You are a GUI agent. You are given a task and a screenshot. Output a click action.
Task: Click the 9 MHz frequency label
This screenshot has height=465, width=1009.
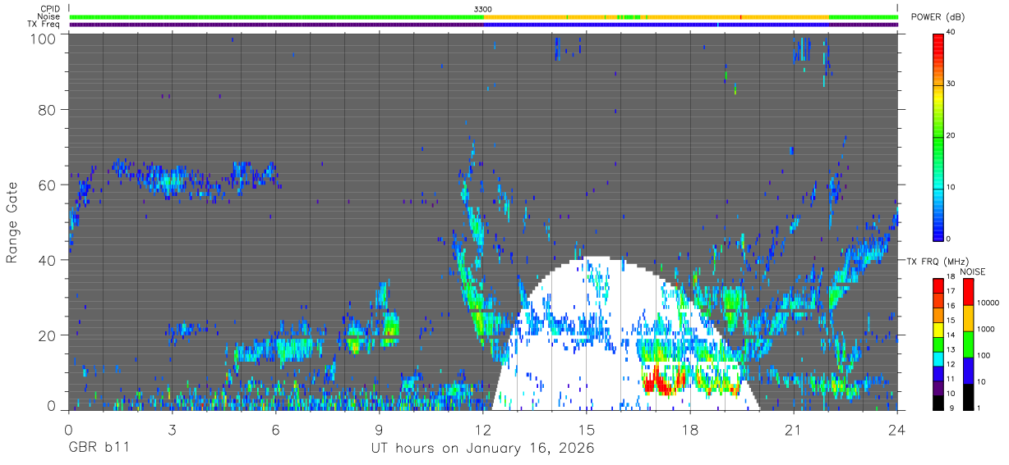pyautogui.click(x=953, y=408)
